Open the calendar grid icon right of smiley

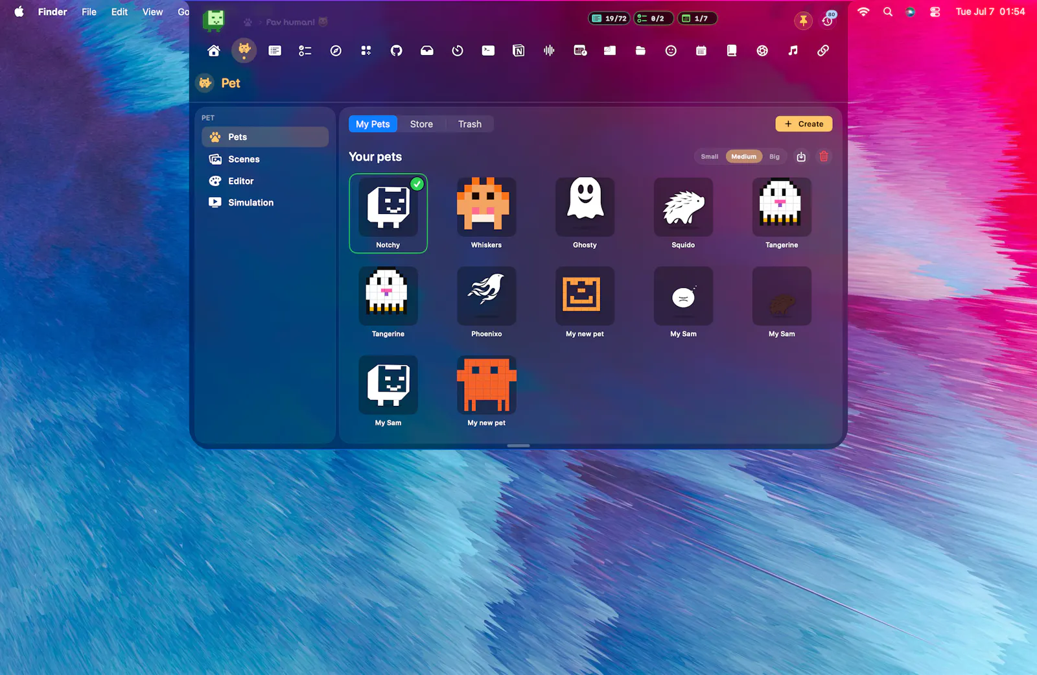click(x=701, y=51)
